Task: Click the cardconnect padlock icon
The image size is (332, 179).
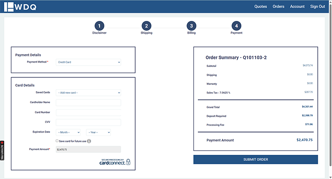Action: click(x=128, y=162)
